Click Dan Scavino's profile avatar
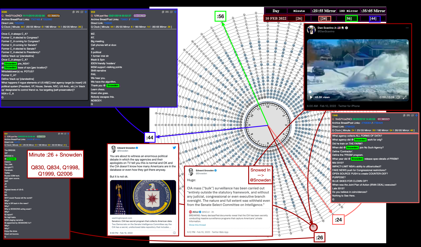Screen dimensions: 421x247 [x=311, y=29]
